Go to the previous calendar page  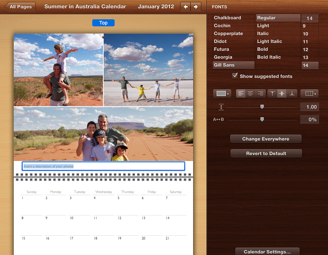tap(185, 6)
